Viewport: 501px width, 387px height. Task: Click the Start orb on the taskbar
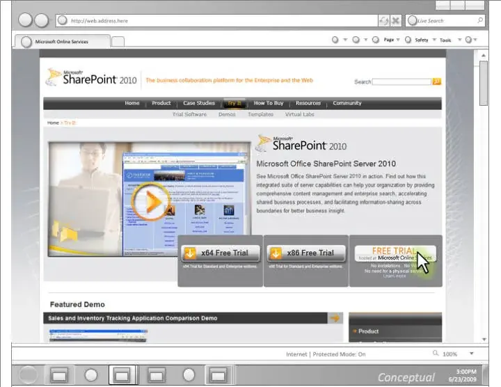(28, 374)
